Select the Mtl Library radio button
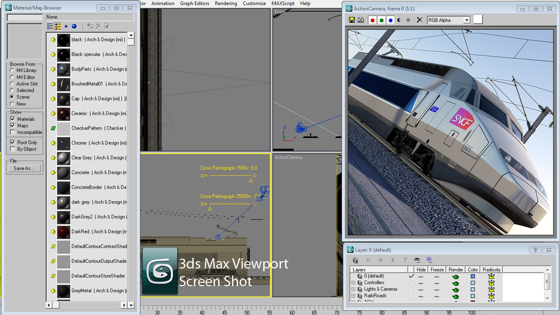The width and height of the screenshot is (560, 315). (x=12, y=70)
